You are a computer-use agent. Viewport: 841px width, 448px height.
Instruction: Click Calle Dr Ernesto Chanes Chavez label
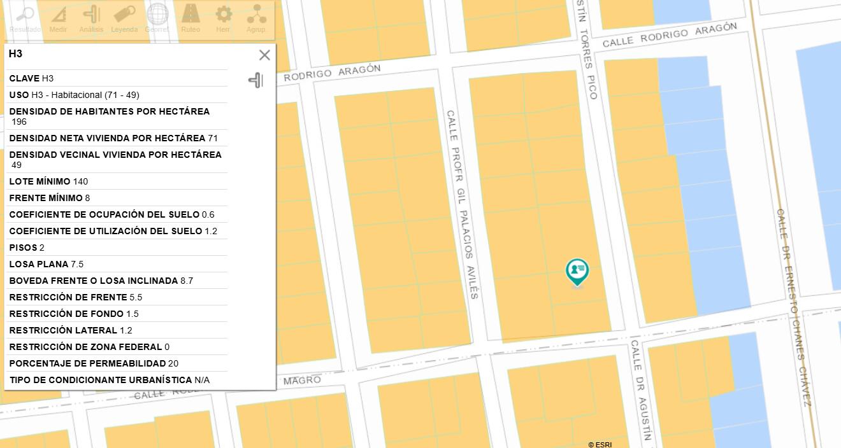click(793, 307)
